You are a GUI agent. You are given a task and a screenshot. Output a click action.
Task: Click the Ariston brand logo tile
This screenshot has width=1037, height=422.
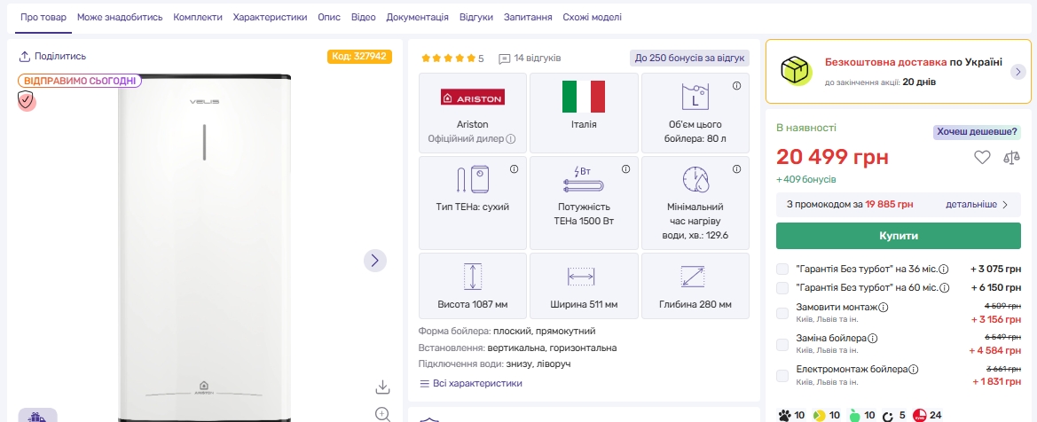(472, 109)
